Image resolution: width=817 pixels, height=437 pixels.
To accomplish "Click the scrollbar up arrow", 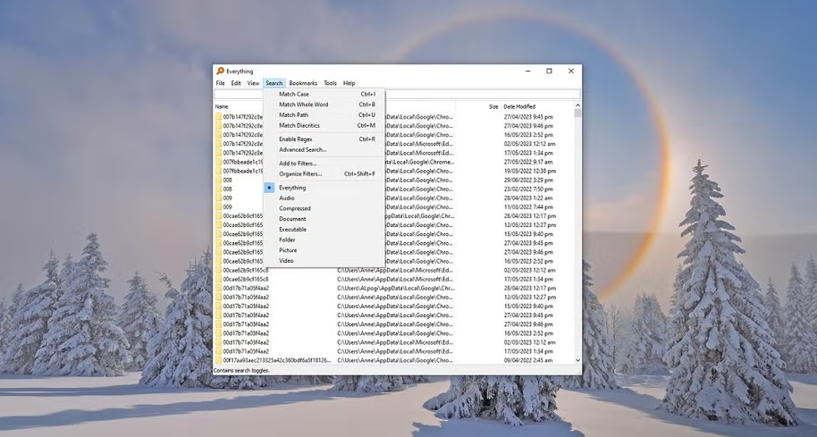I will tap(577, 105).
